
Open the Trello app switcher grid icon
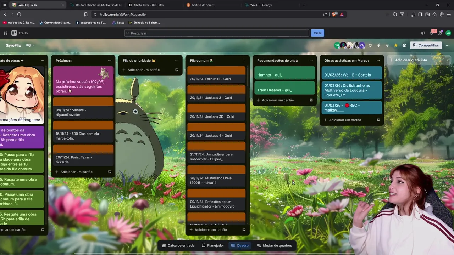pos(6,33)
